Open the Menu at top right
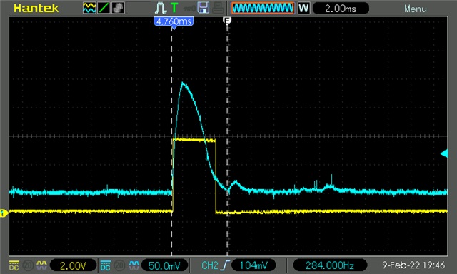 click(416, 9)
